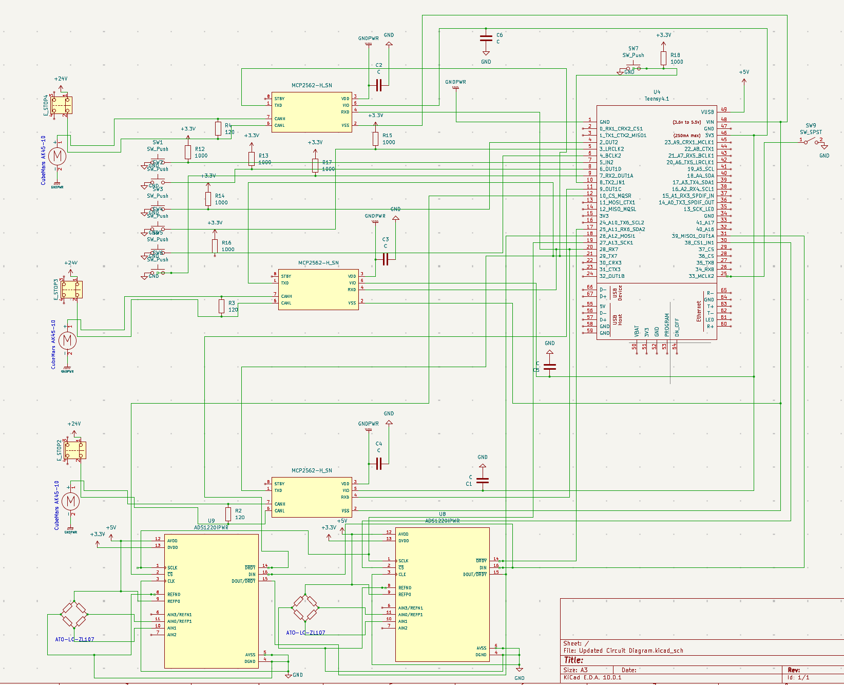The height and width of the screenshot is (685, 844).
Task: Click the '13_SCK_LED' pin label
Action: (x=699, y=209)
